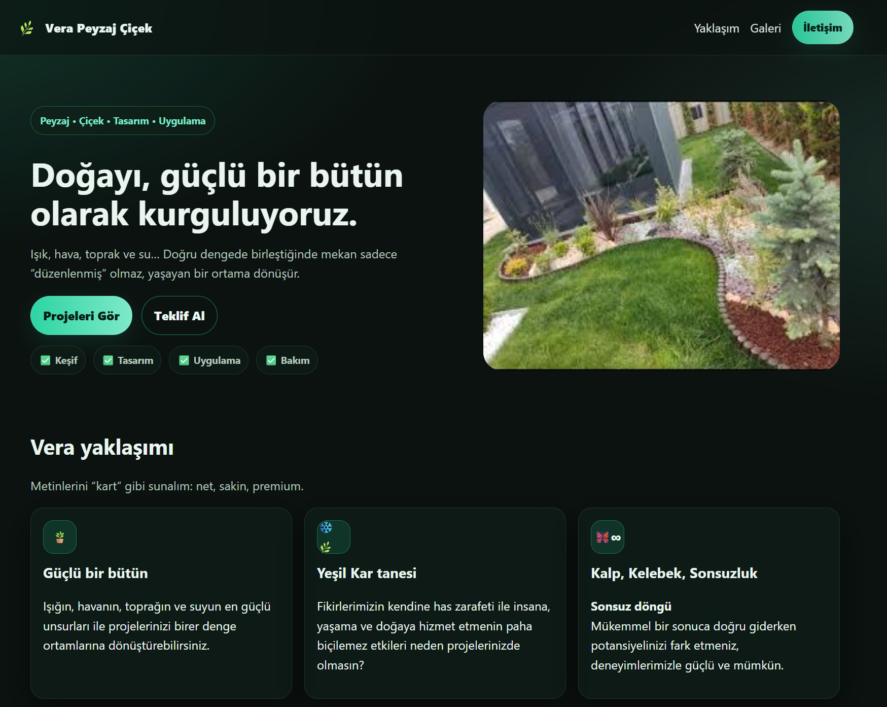887x707 pixels.
Task: Click the Teklif Al button
Action: [179, 316]
